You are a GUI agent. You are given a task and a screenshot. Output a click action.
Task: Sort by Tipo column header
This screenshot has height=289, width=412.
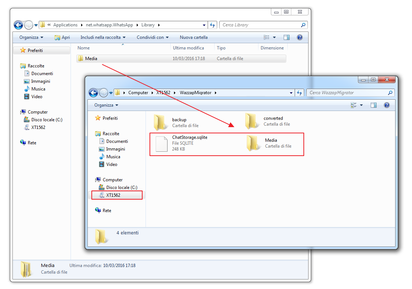coord(221,48)
